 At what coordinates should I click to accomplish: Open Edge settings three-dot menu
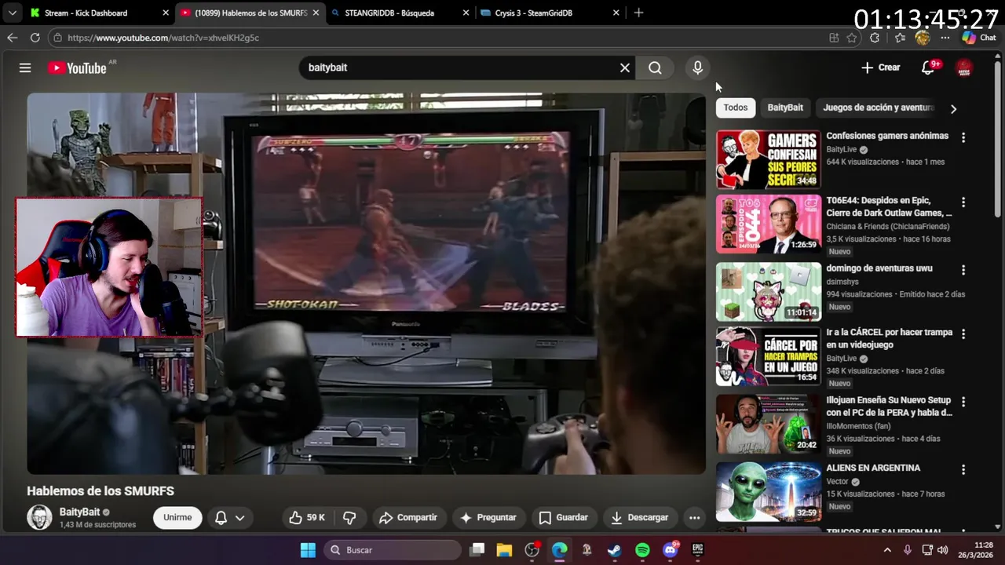(x=945, y=38)
